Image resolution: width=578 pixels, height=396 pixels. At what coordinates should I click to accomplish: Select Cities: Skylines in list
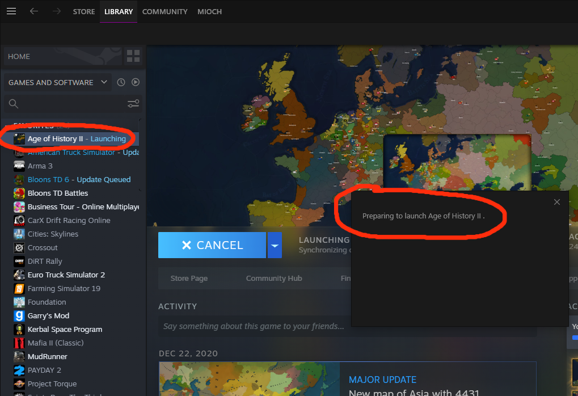[53, 234]
